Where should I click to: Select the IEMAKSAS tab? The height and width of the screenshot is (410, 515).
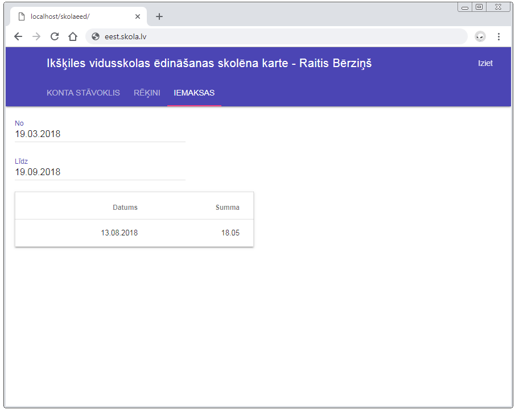tap(194, 93)
